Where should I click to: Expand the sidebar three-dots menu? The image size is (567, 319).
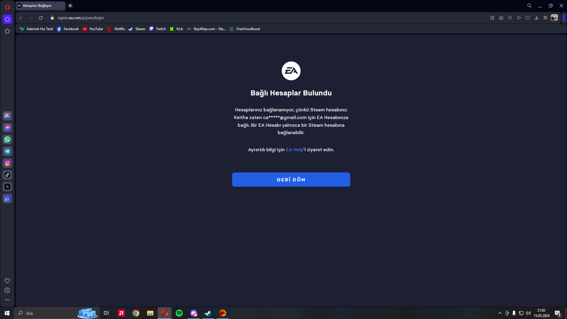(7, 300)
